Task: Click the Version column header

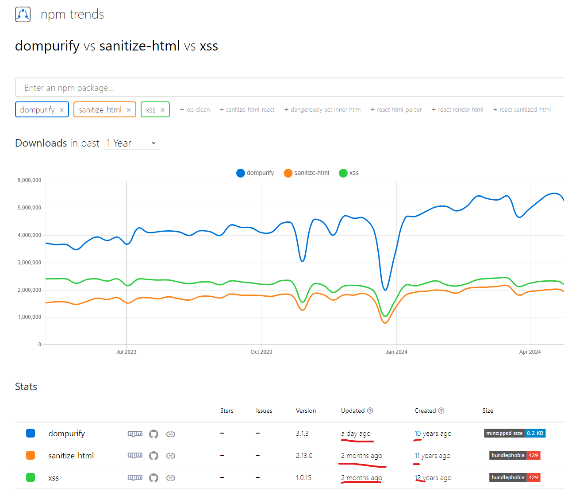Action: 306,411
